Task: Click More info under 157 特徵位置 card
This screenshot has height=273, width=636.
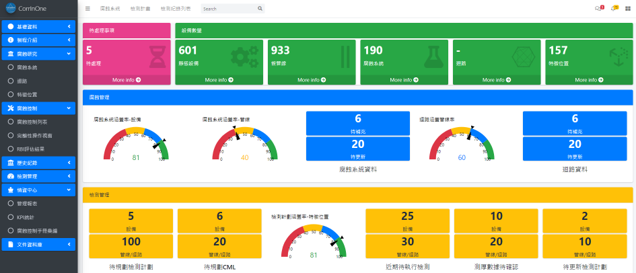Action: coord(589,80)
